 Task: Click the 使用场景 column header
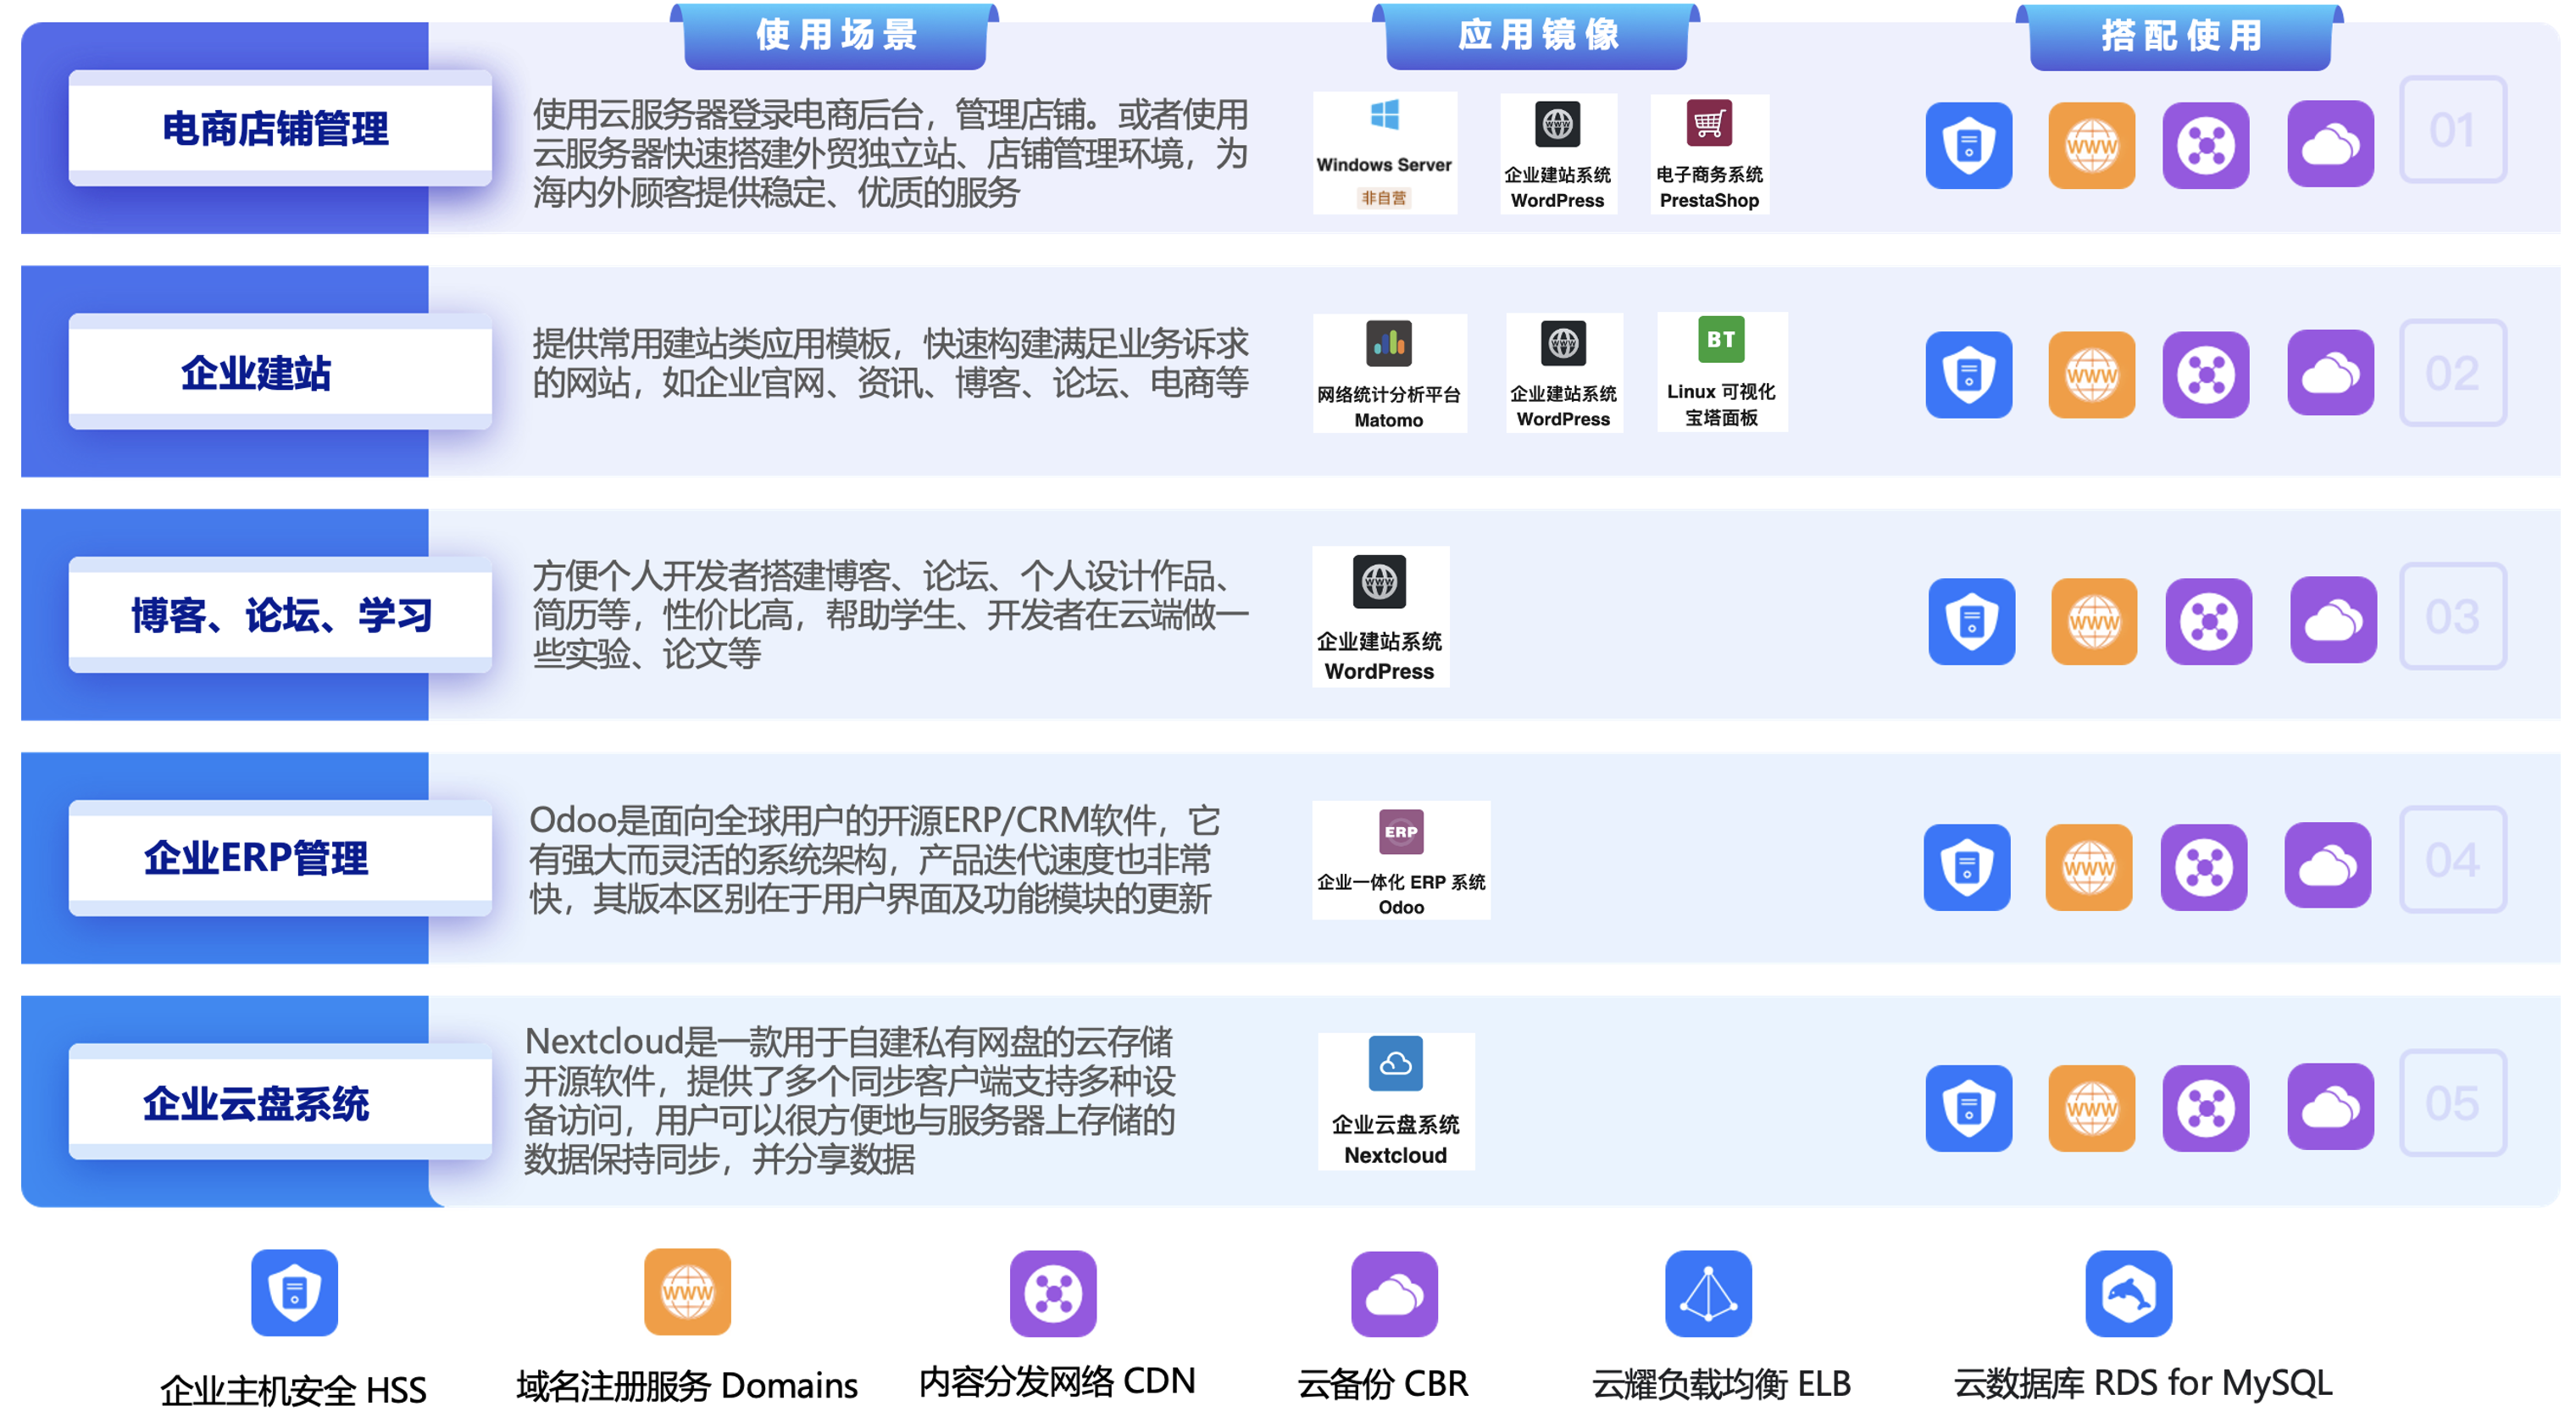(x=835, y=36)
